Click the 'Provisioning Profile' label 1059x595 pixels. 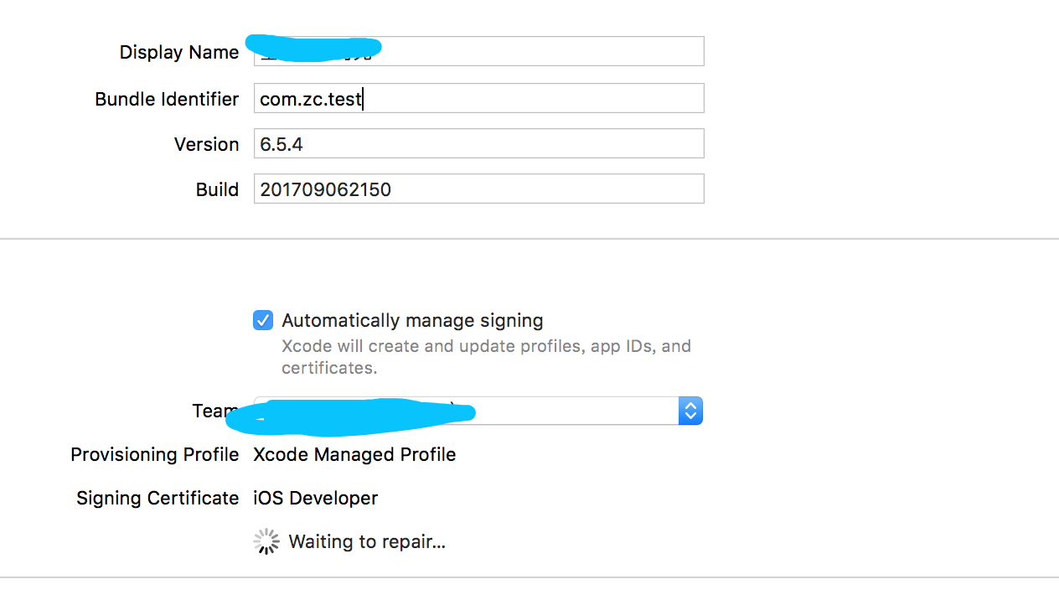(x=155, y=454)
